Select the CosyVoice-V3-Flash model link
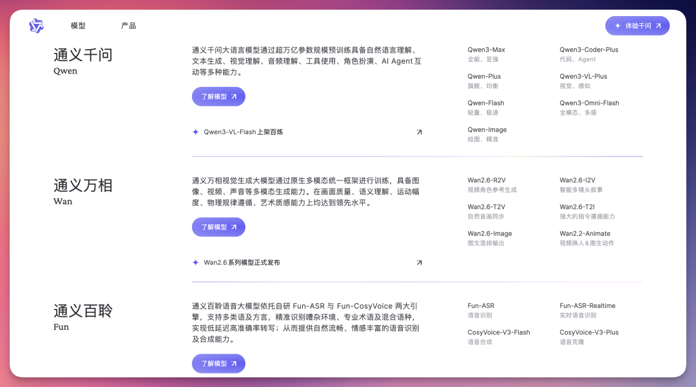Screen dimensions: 696x387 [498, 333]
